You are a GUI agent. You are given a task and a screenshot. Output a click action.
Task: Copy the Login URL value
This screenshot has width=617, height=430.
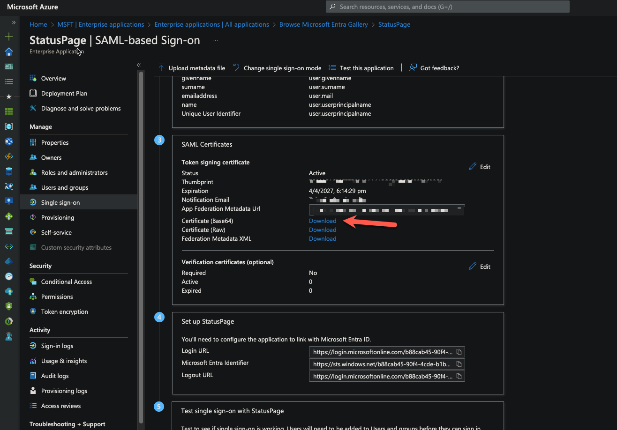tap(459, 352)
